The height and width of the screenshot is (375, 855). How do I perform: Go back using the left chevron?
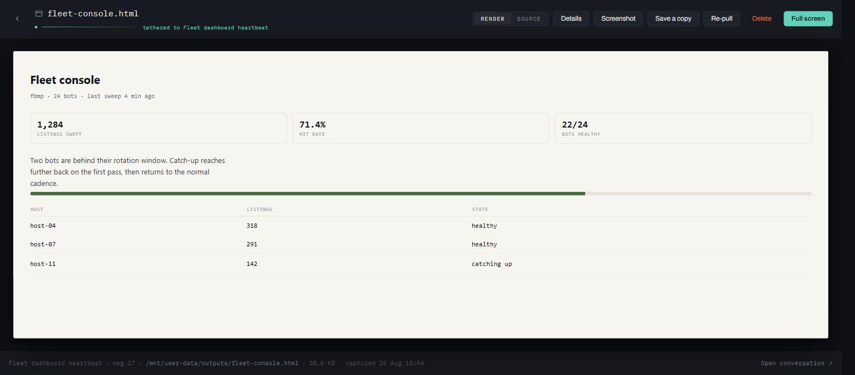[17, 19]
